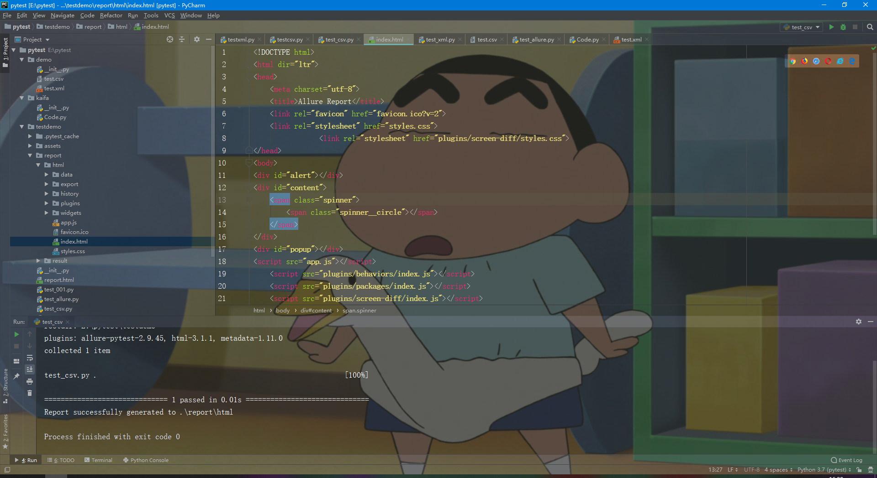This screenshot has width=877, height=478.
Task: Open the Terminal tool window
Action: 98,460
